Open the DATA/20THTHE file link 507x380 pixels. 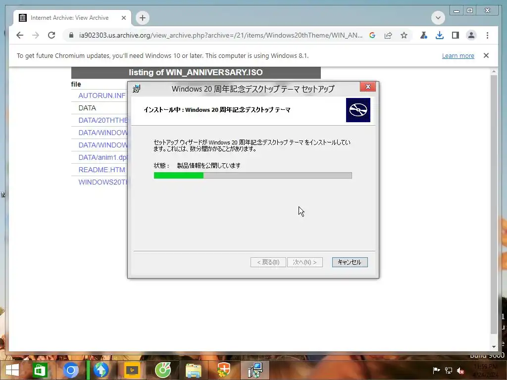pos(103,120)
